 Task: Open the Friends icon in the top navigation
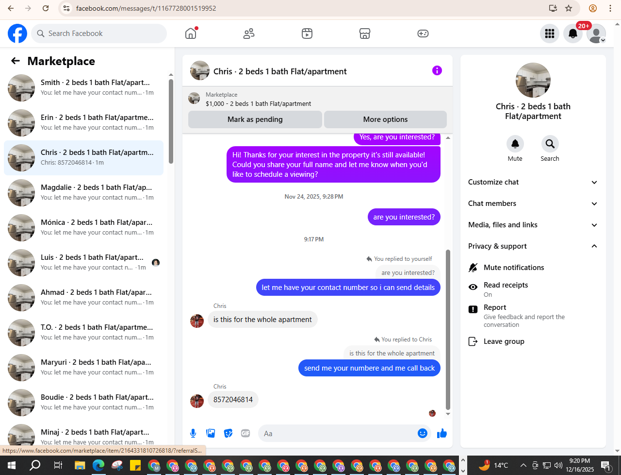click(x=249, y=34)
